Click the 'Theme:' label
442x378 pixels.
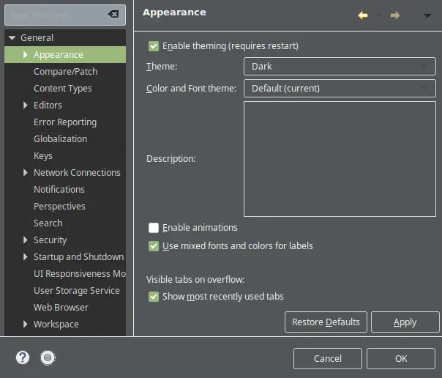click(162, 67)
